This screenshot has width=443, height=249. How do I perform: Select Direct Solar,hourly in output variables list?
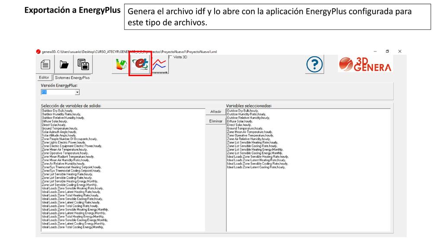pos(54,125)
